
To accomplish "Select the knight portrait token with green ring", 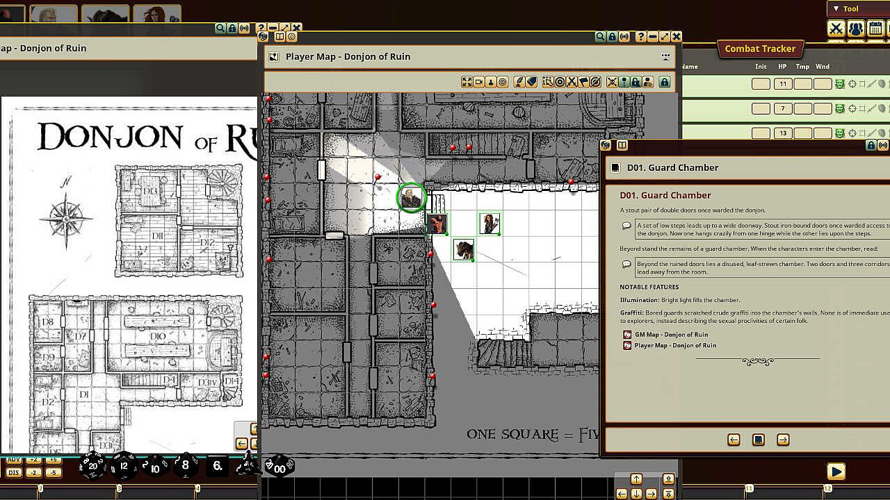I will coord(411,197).
